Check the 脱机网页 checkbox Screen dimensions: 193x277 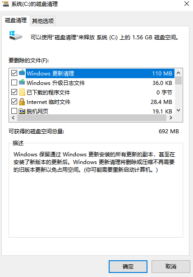point(14,111)
